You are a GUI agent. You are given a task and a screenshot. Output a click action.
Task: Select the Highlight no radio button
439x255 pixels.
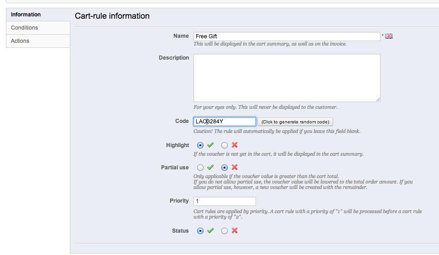tap(225, 145)
